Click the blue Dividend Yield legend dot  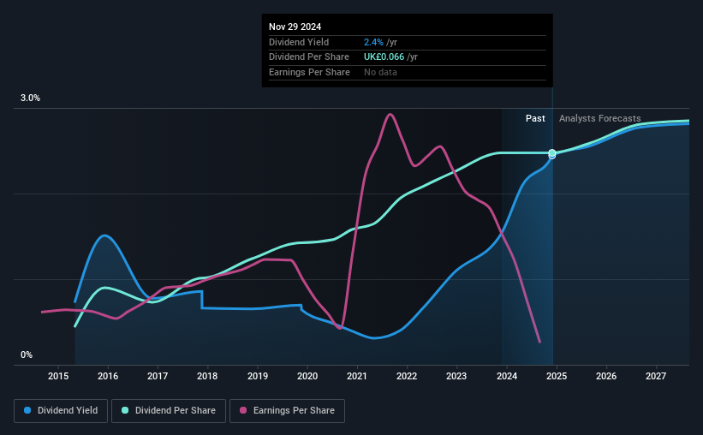27,410
